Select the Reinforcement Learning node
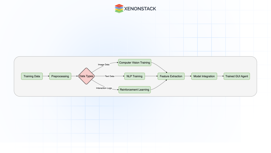 (134, 90)
